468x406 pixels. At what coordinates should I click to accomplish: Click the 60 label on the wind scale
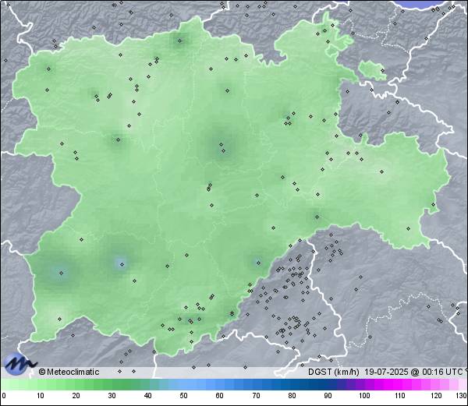click(x=220, y=396)
